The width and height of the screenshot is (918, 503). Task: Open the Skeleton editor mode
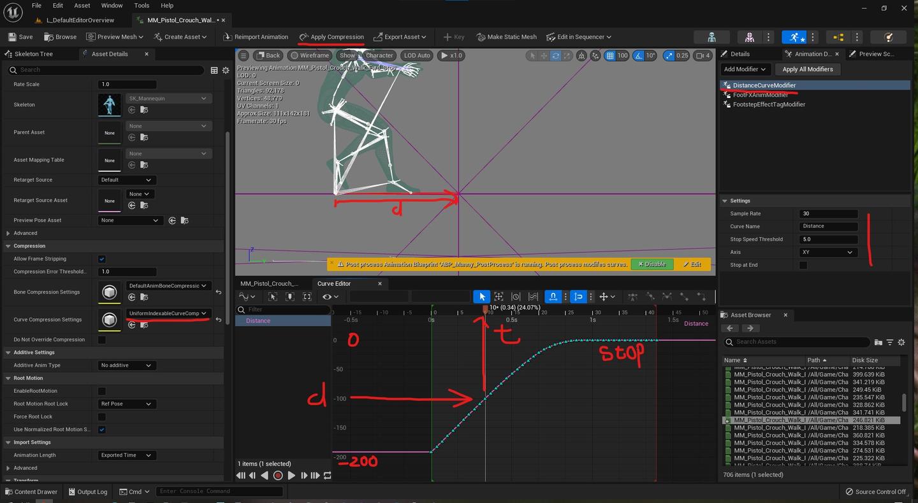coord(711,37)
